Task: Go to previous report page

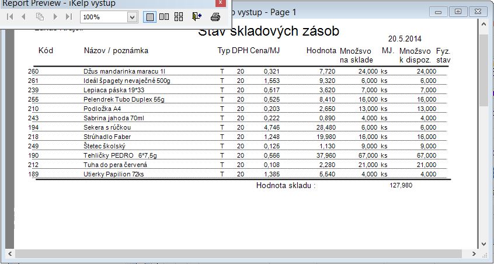Action: pos(24,17)
